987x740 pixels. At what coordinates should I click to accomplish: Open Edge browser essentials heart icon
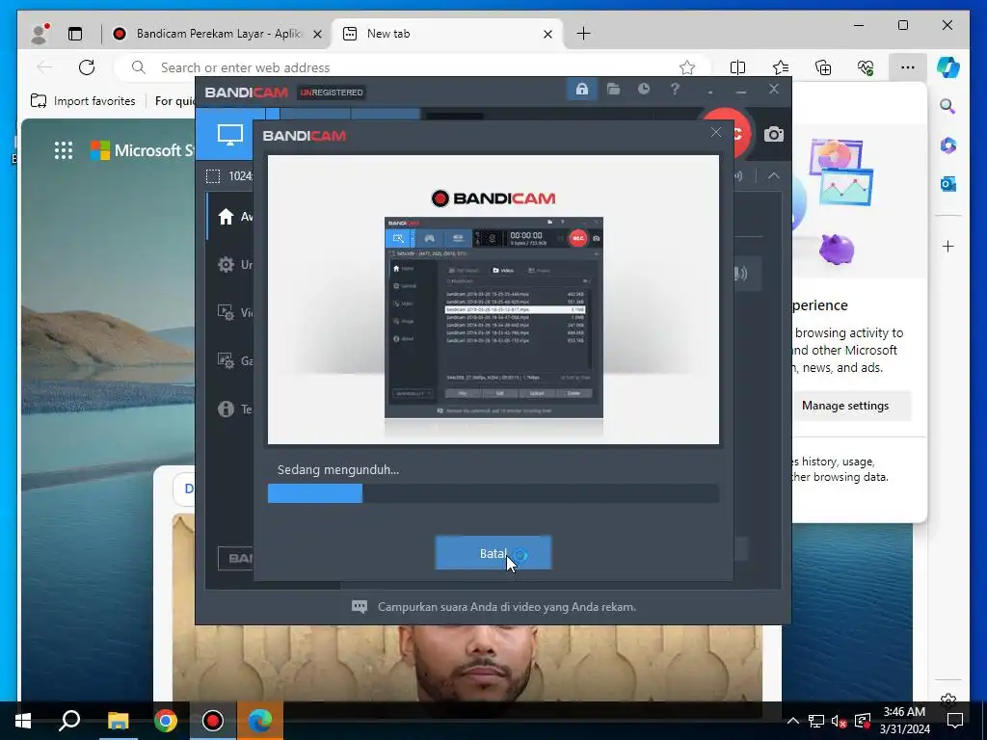click(x=866, y=67)
